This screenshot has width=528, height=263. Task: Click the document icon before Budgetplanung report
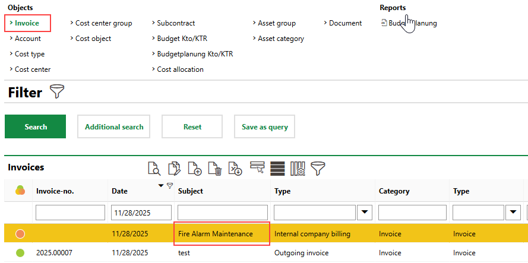[384, 23]
